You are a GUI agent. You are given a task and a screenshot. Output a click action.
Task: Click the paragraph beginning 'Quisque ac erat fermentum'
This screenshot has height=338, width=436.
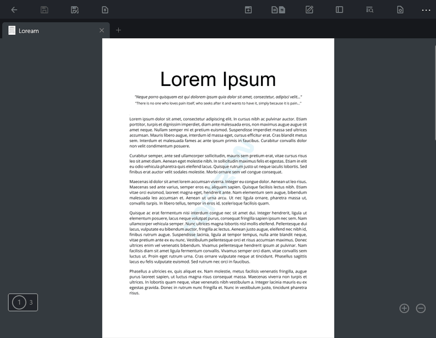pos(218,237)
